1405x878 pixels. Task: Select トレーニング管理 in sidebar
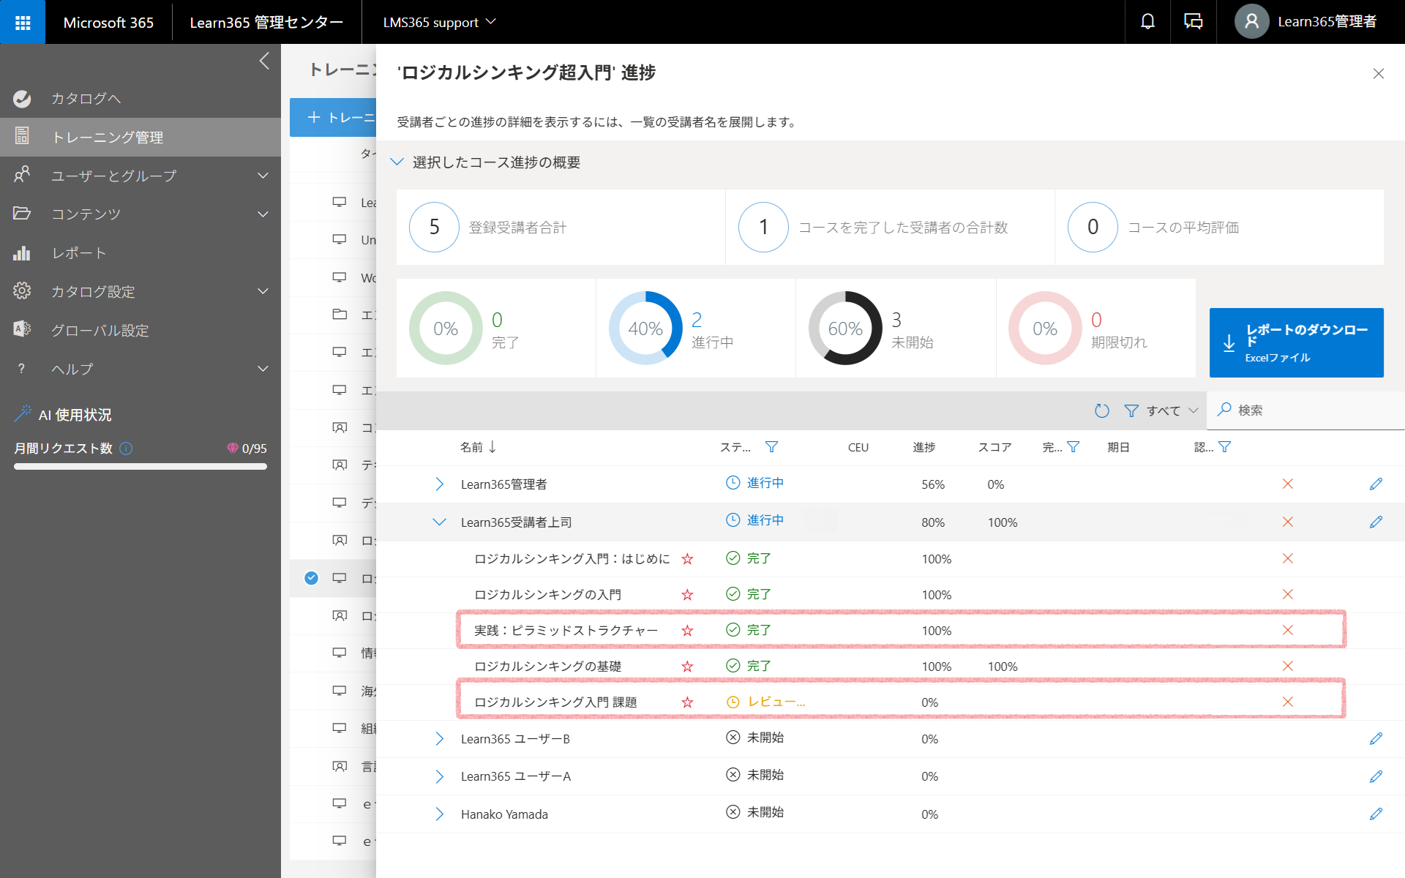[x=140, y=138]
